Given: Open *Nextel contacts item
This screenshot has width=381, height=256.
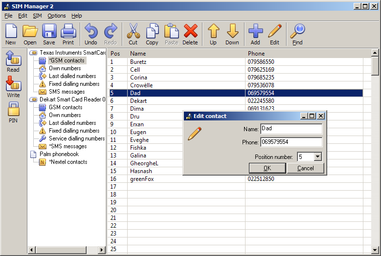Looking at the screenshot, I should click(68, 162).
